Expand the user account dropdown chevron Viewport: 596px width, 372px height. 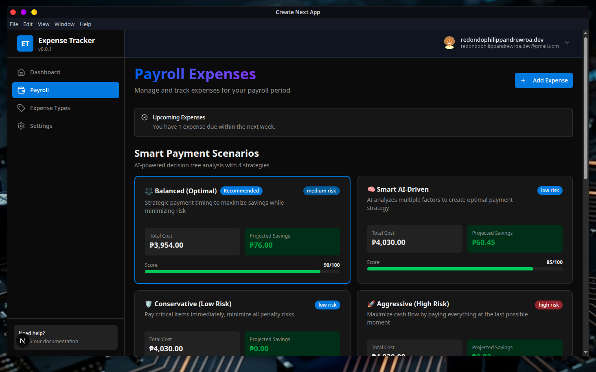point(567,43)
